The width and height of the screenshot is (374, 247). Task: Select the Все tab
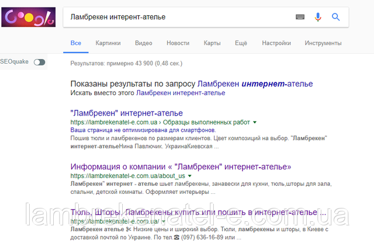(x=76, y=43)
